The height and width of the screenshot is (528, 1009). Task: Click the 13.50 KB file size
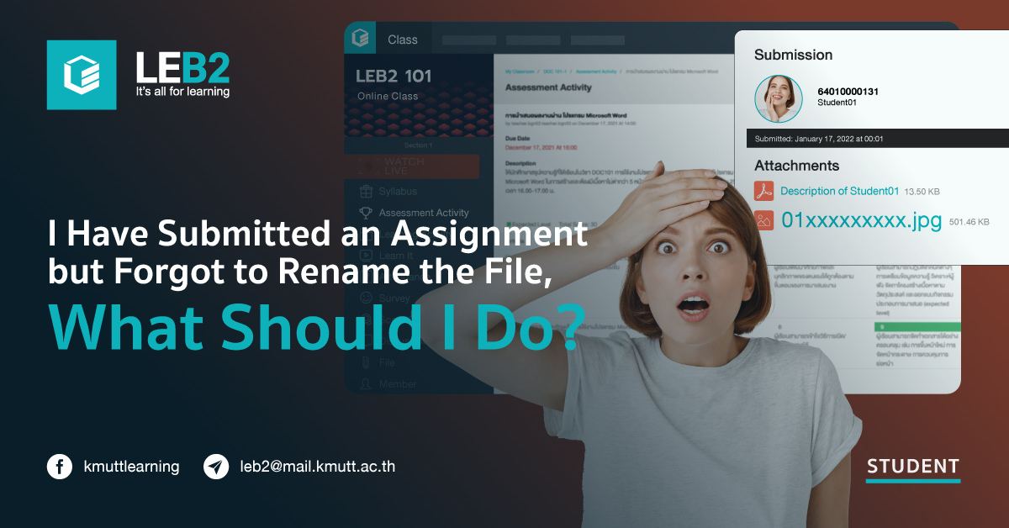point(922,192)
